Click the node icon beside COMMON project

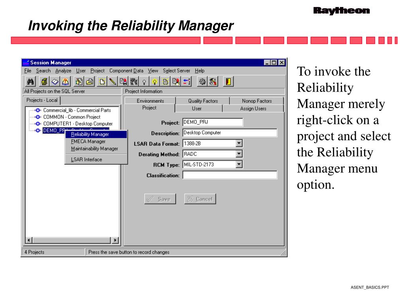point(38,117)
